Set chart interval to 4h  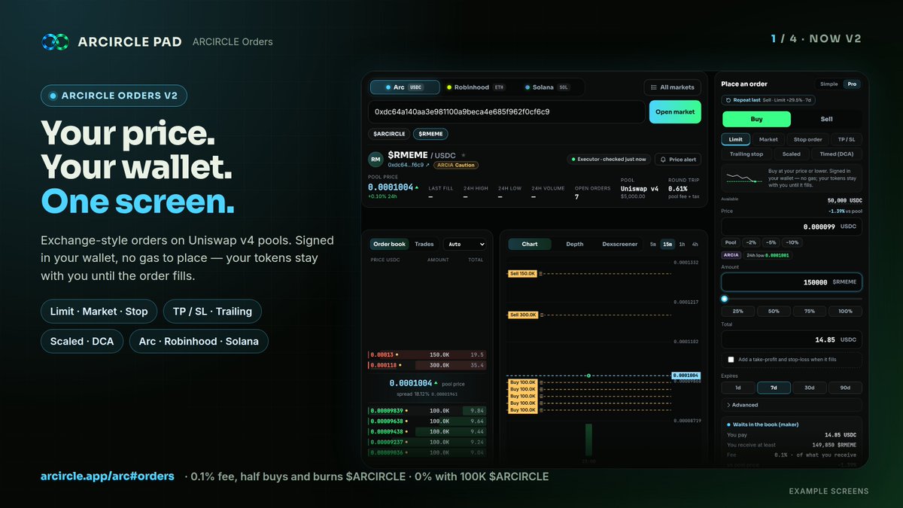click(x=695, y=244)
